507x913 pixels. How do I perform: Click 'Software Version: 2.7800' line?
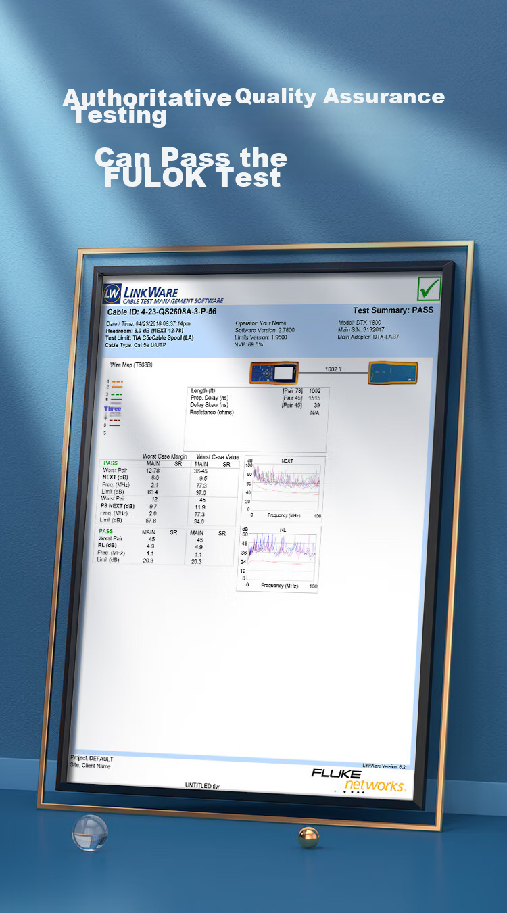tap(265, 330)
